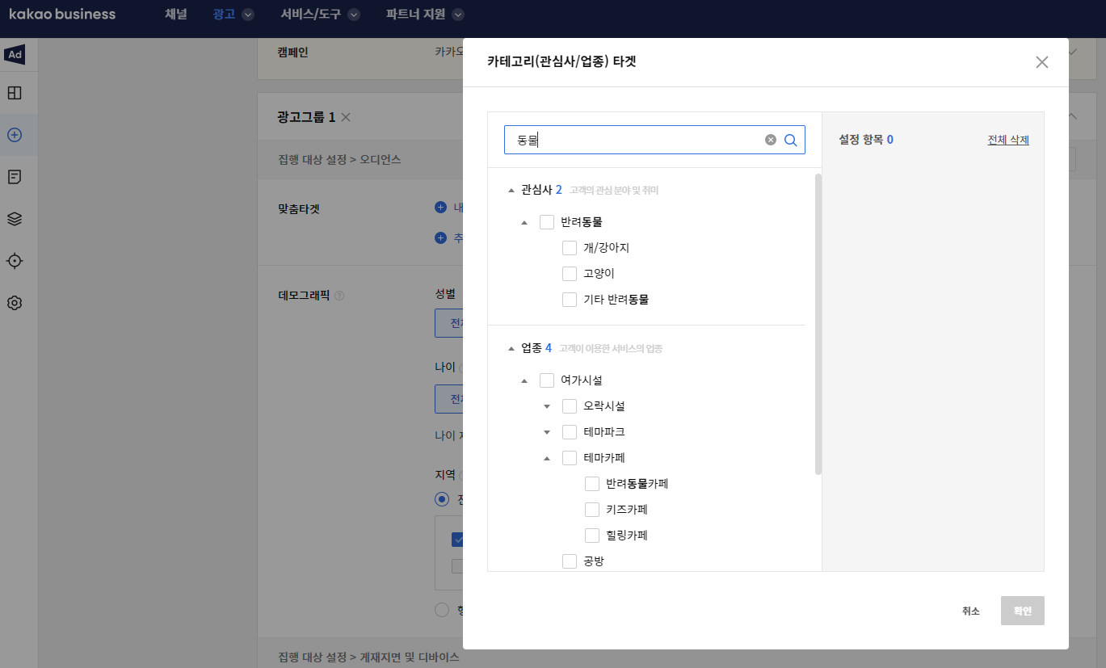Check the 오락시설 checkbox
The image size is (1106, 668).
click(x=570, y=406)
